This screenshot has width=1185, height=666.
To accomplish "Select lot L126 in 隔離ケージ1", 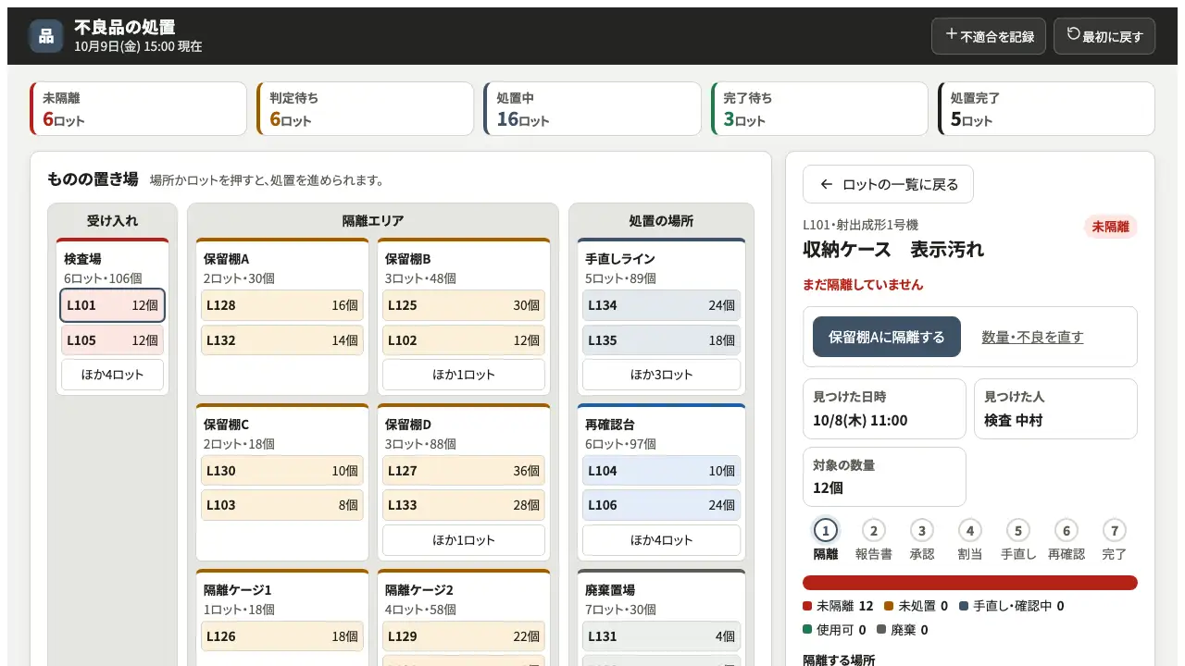I will 282,636.
